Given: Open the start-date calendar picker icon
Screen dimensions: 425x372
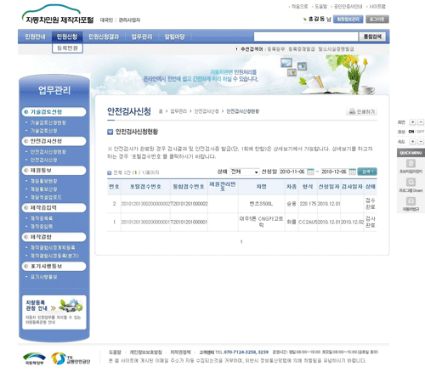Looking at the screenshot, I should click(x=310, y=172).
